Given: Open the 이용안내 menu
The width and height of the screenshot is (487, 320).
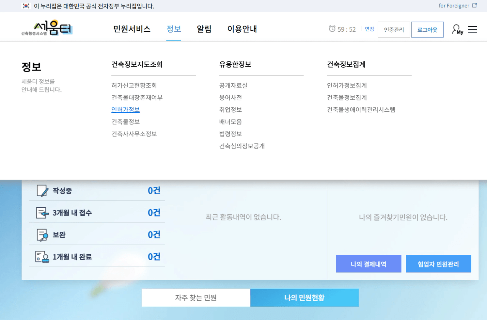Looking at the screenshot, I should pos(242,29).
